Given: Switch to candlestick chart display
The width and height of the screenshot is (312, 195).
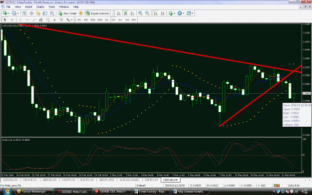Looking at the screenshot, I should point(126,13).
